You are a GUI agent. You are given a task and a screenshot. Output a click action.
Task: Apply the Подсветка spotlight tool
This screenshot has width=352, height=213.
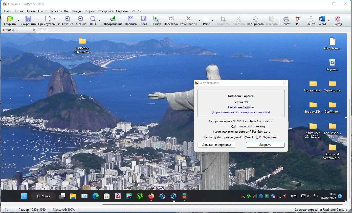pos(171,19)
